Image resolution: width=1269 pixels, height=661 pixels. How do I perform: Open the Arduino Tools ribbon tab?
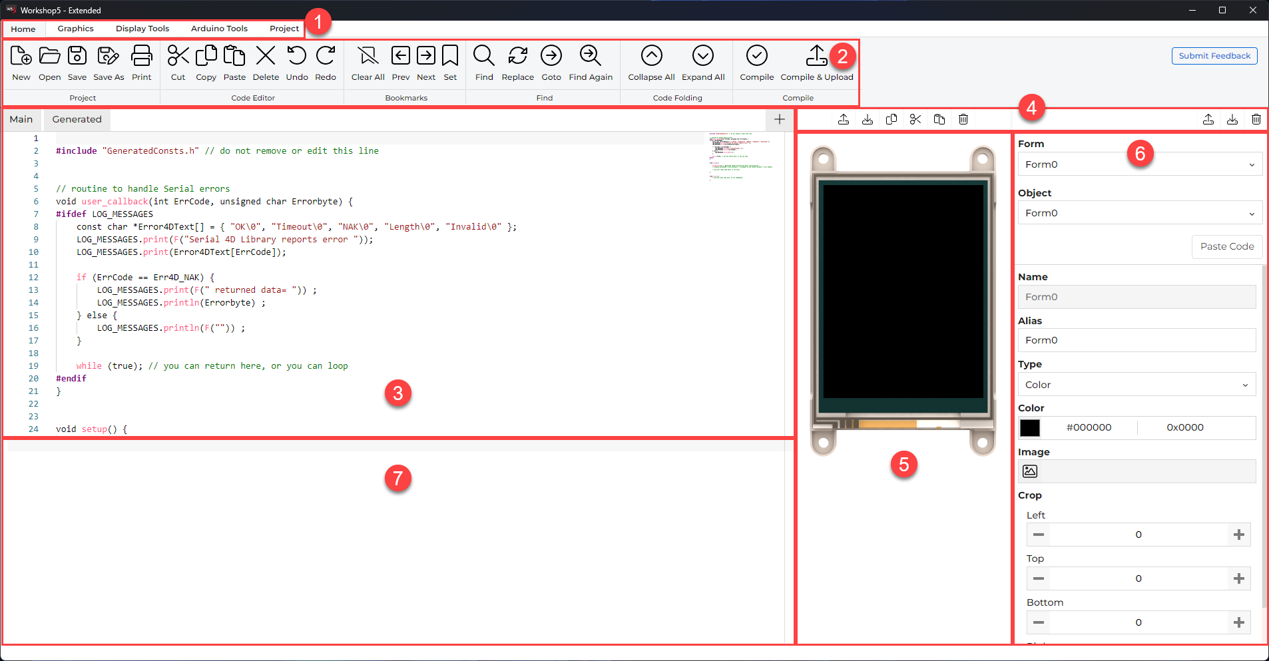[219, 29]
